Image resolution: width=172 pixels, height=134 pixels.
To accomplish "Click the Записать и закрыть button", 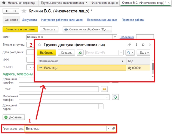I will coord(20,29).
